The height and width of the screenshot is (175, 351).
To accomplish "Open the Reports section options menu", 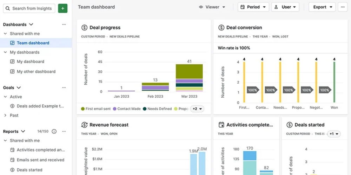I will [64, 132].
